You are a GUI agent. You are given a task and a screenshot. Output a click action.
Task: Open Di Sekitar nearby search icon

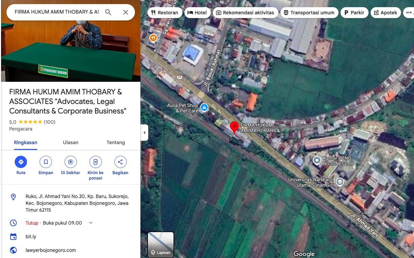pyautogui.click(x=71, y=162)
